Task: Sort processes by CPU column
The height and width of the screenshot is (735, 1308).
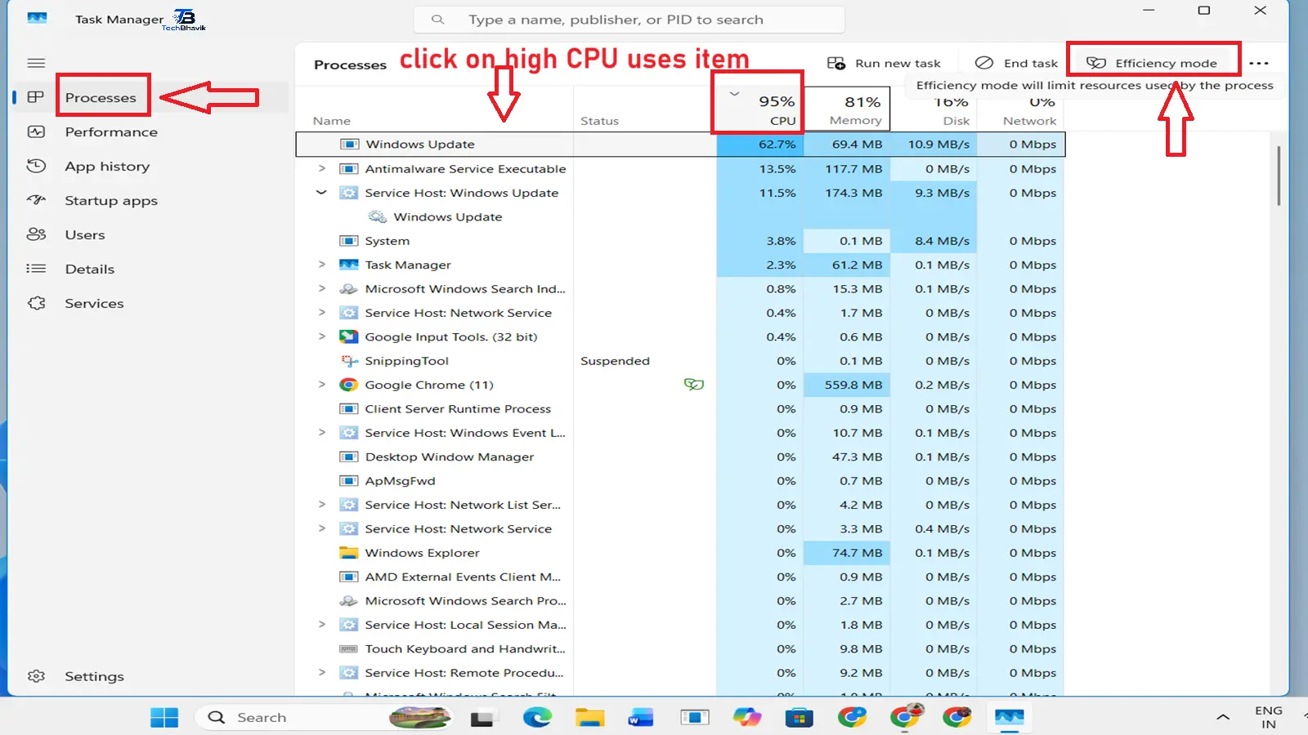Action: [760, 109]
